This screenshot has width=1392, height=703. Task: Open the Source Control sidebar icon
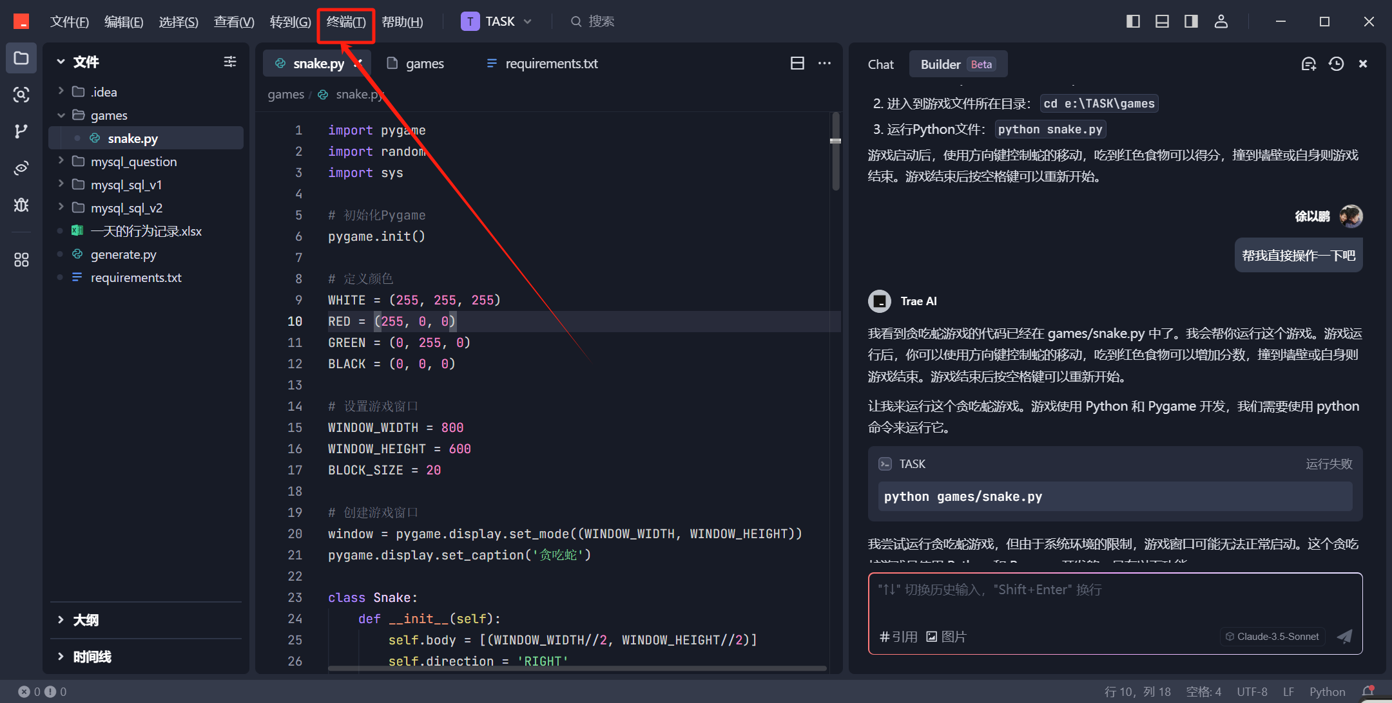click(21, 131)
